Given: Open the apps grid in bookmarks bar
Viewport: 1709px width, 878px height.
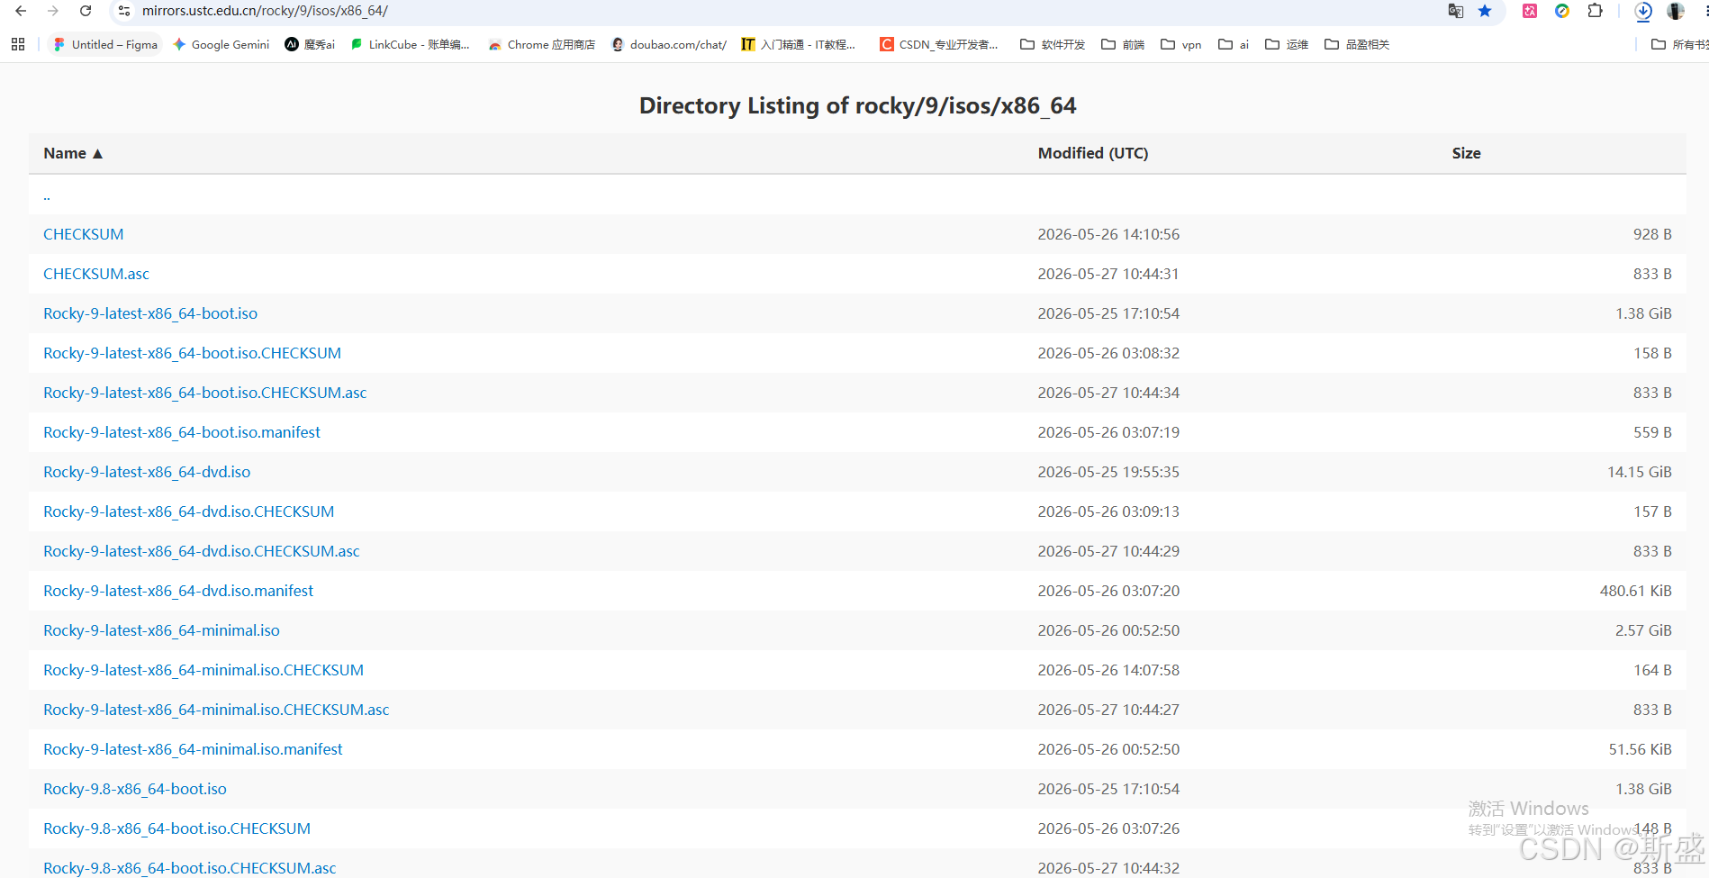Looking at the screenshot, I should [18, 44].
